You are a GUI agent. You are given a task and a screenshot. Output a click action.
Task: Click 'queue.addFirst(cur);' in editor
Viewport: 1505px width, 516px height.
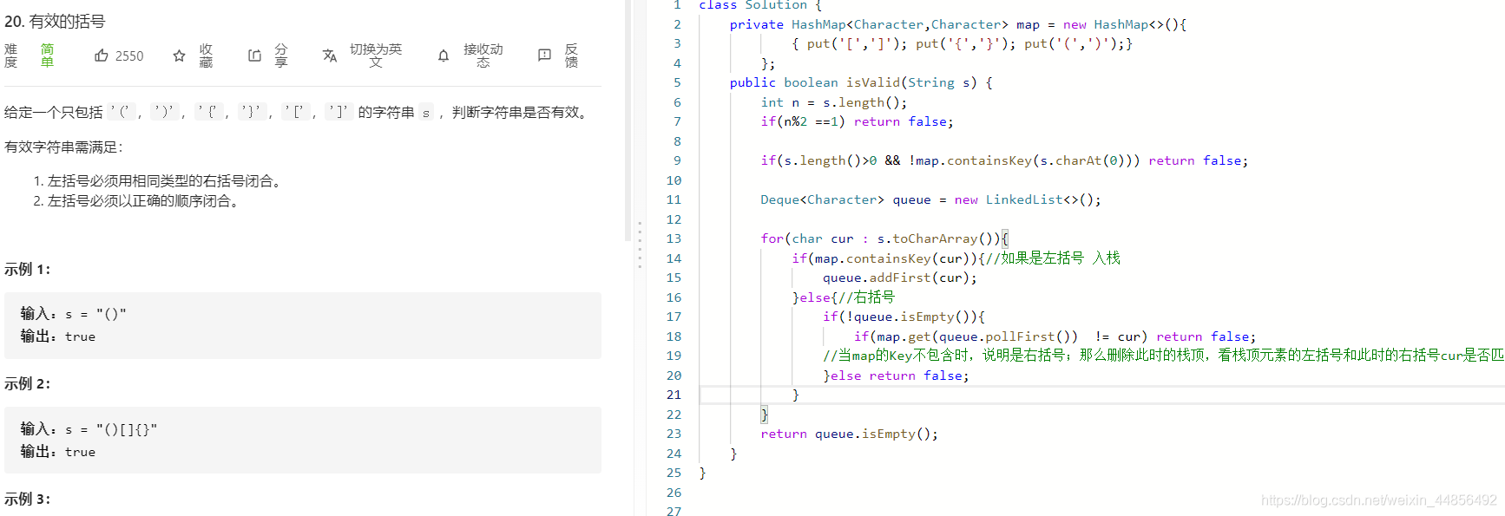(x=899, y=278)
